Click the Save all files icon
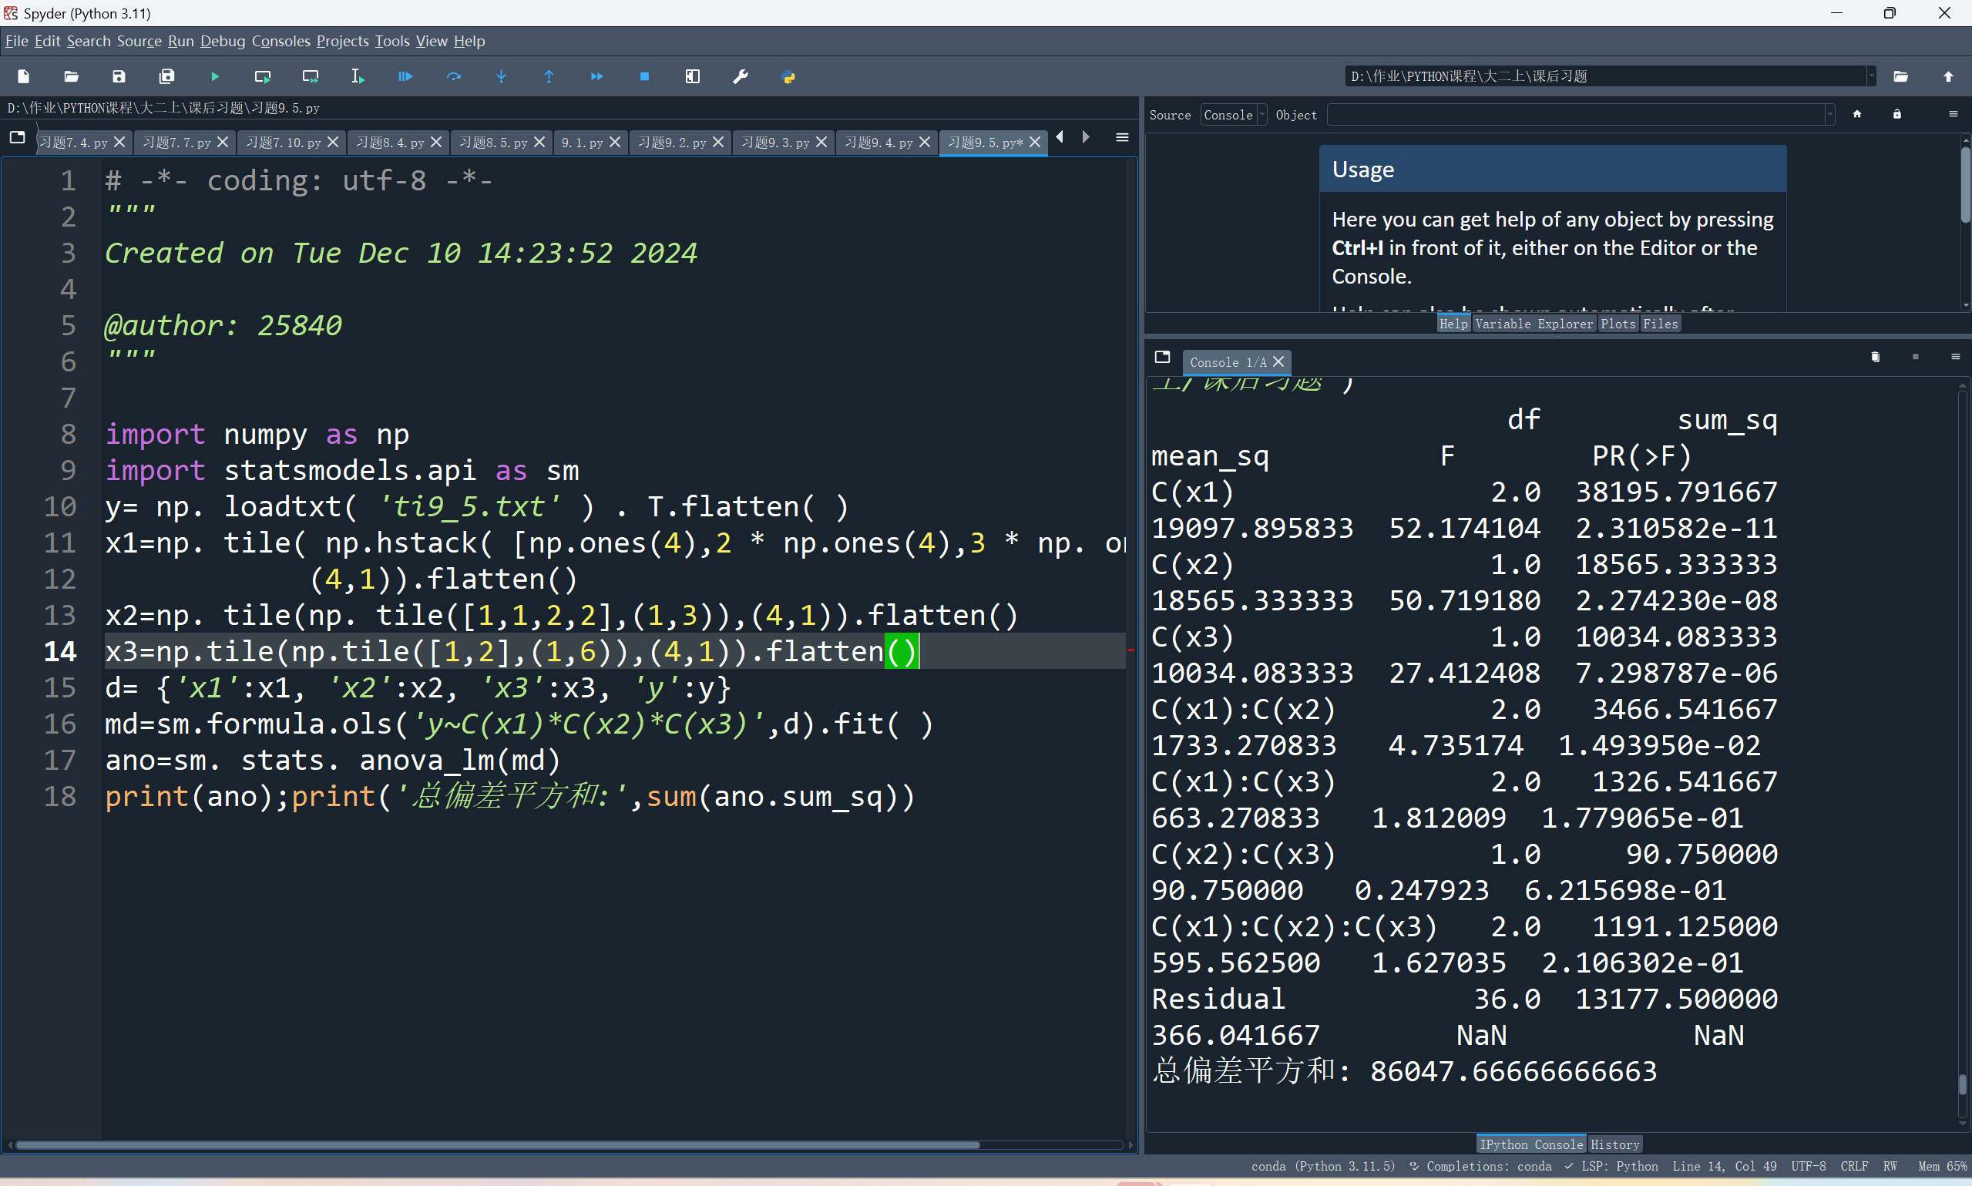Screen dimensions: 1972x1186 click(167, 77)
